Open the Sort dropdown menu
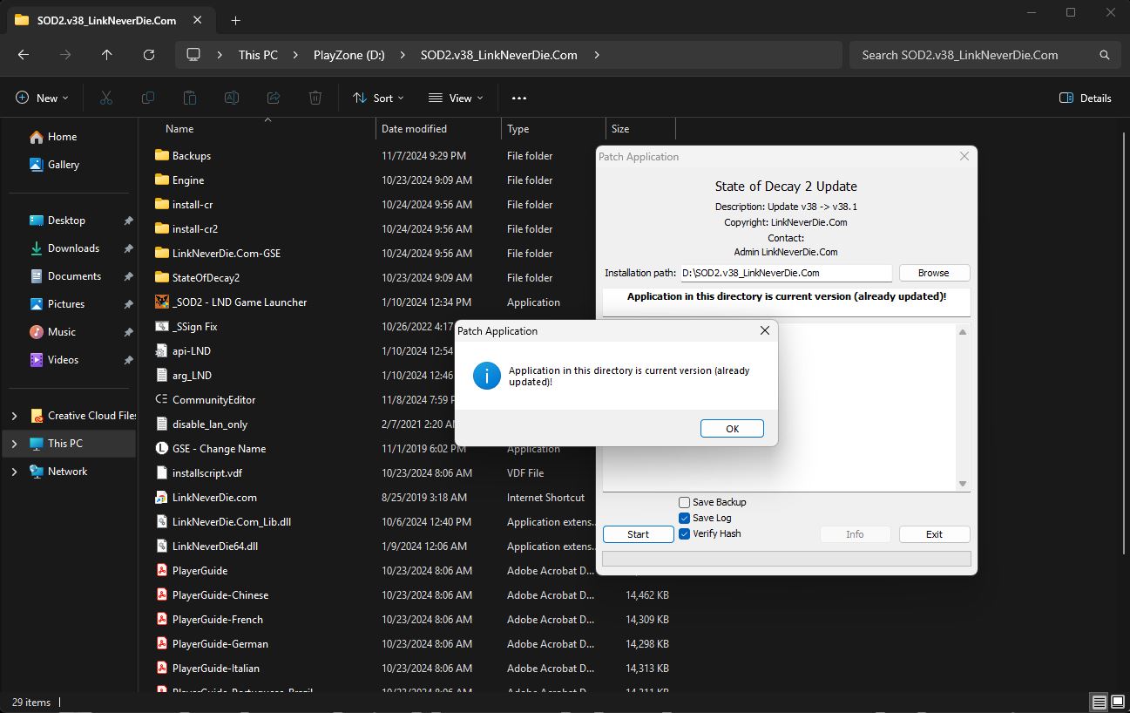 tap(378, 98)
